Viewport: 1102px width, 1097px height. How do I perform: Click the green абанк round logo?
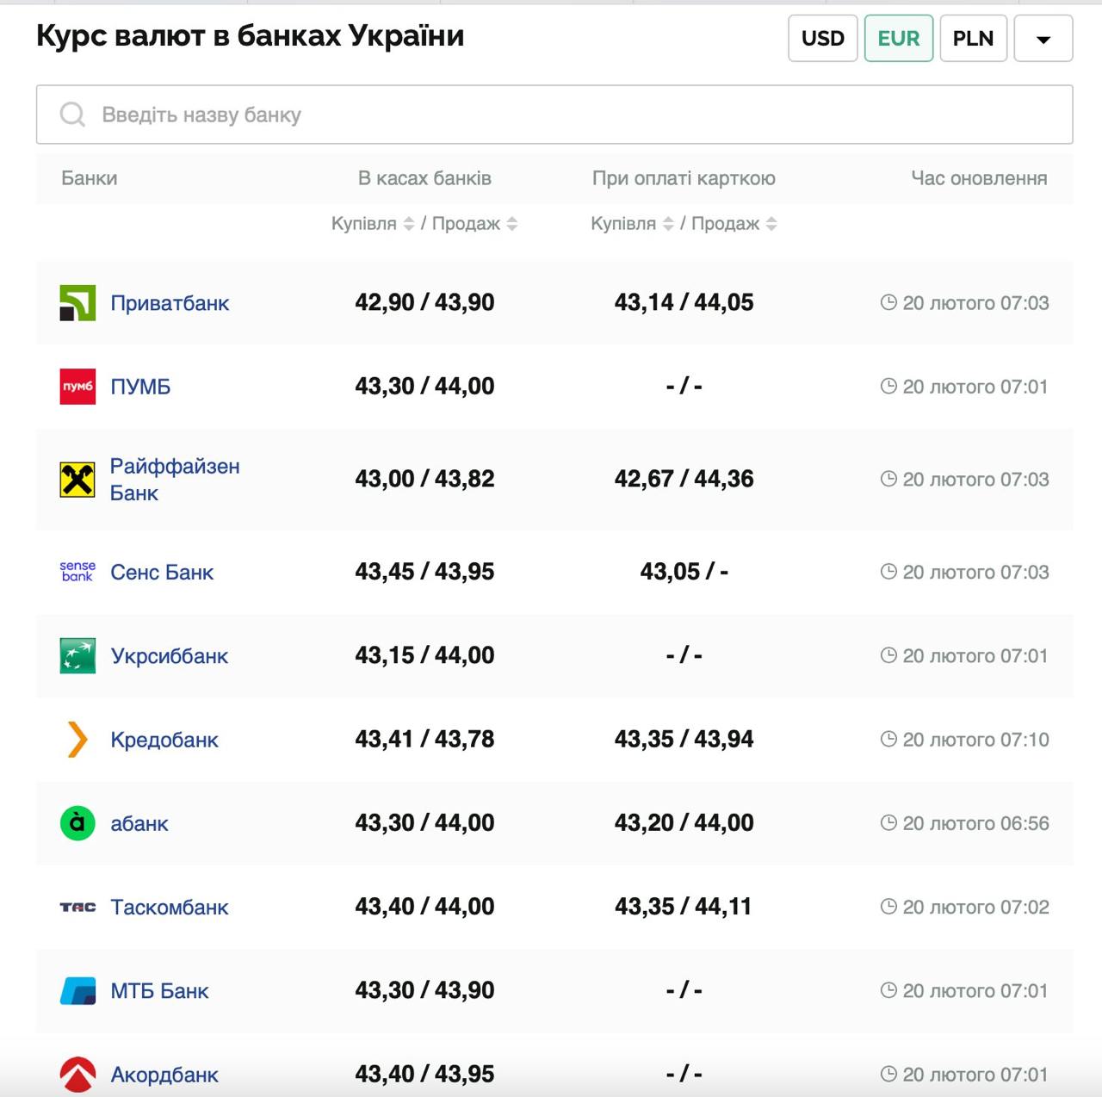click(x=77, y=823)
